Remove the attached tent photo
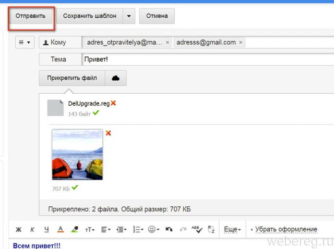334x249 pixels. pos(109,133)
